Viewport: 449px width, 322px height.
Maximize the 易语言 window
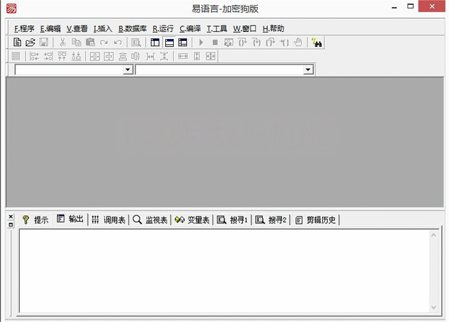(411, 6)
